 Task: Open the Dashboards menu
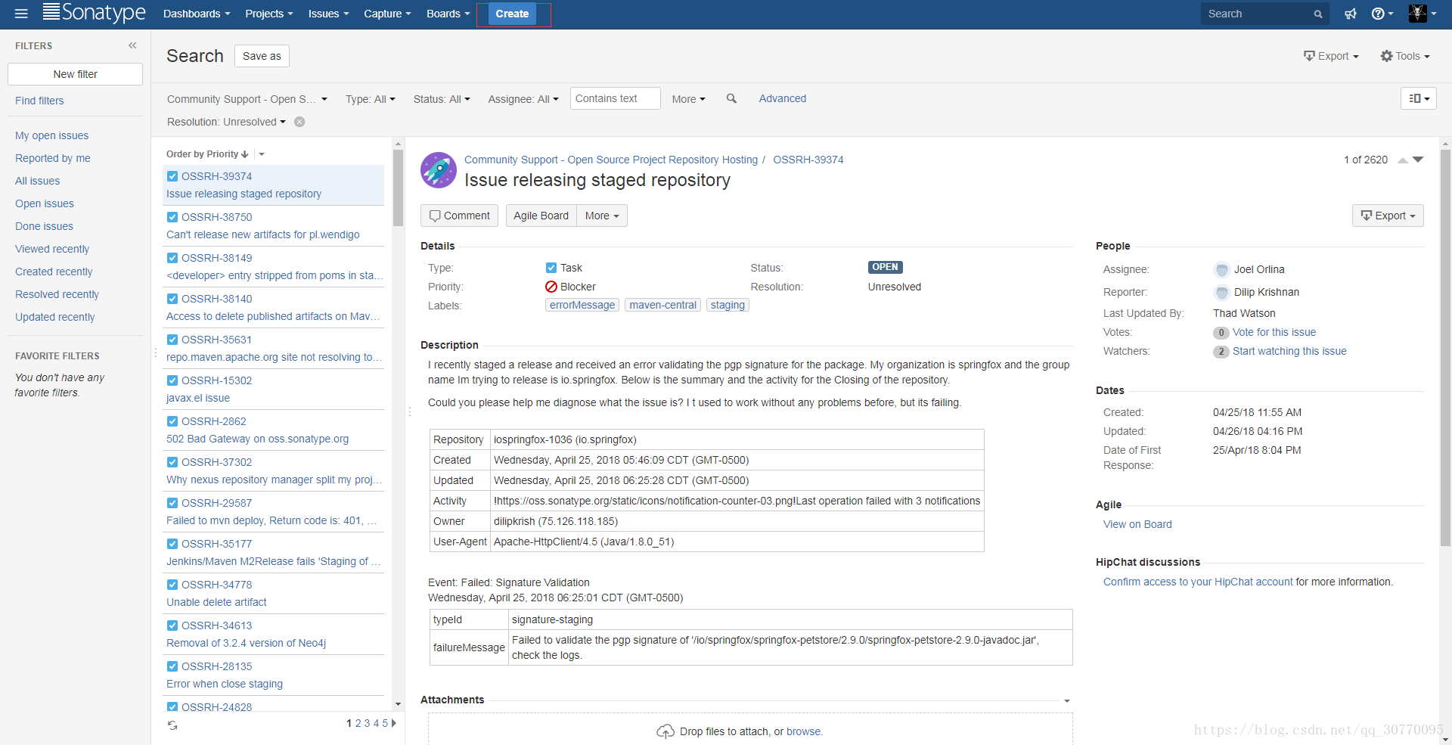197,14
